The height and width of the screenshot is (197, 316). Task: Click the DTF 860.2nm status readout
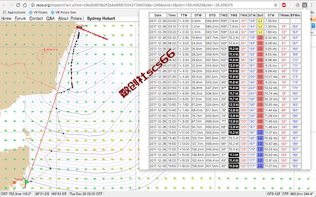[298, 194]
